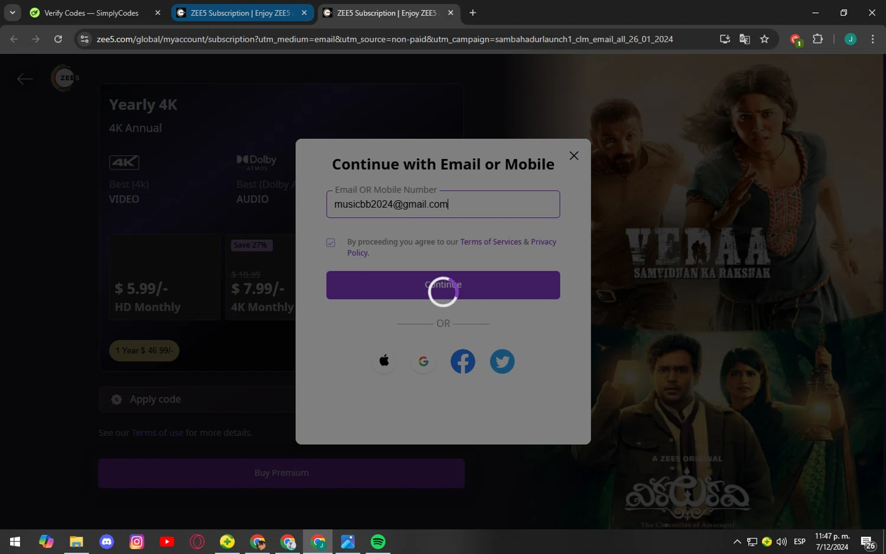886x554 pixels.
Task: Sign in with Google icon
Action: click(x=424, y=361)
